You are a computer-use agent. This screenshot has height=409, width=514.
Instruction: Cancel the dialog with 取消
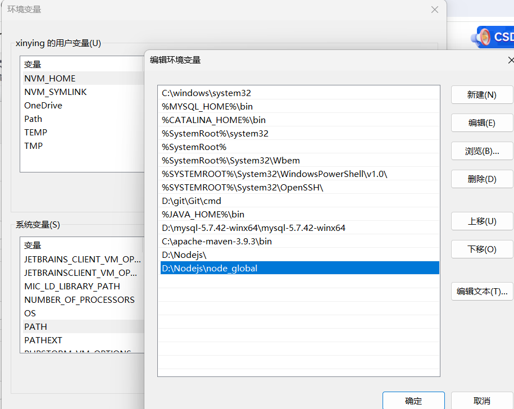point(481,400)
